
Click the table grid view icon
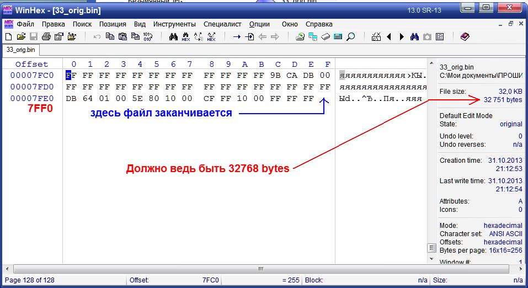440,37
